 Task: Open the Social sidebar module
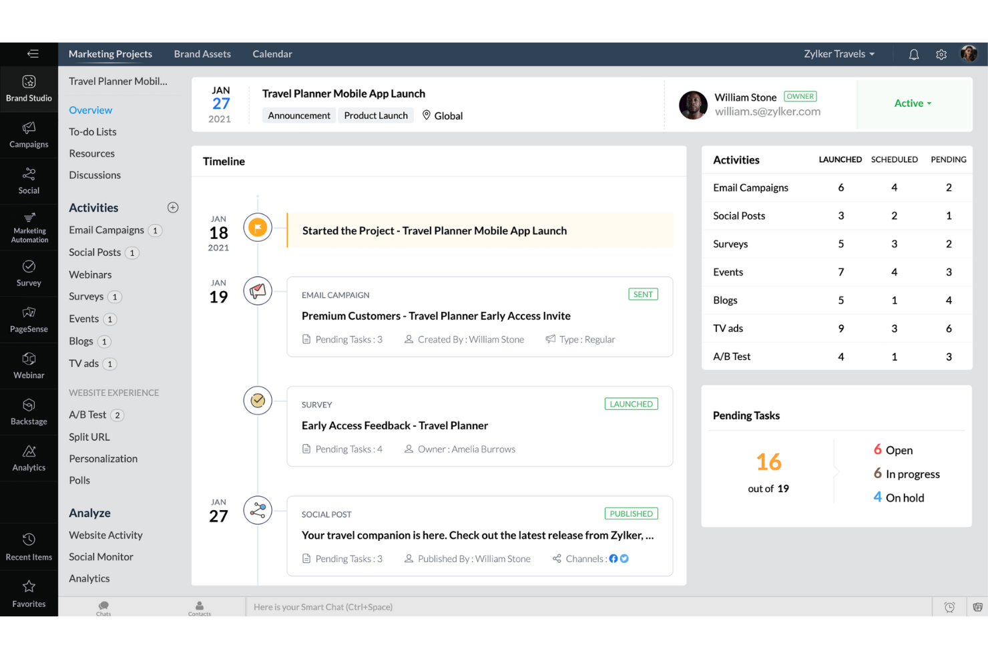[29, 181]
